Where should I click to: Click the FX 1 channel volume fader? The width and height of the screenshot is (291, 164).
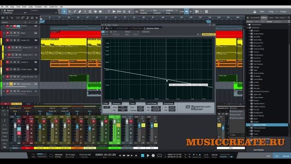point(139,126)
